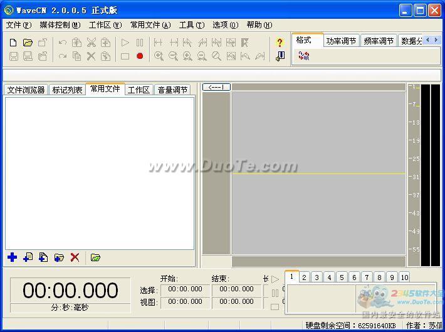The image size is (445, 332).
Task: Open the 文件(F) menu
Action: (x=19, y=25)
